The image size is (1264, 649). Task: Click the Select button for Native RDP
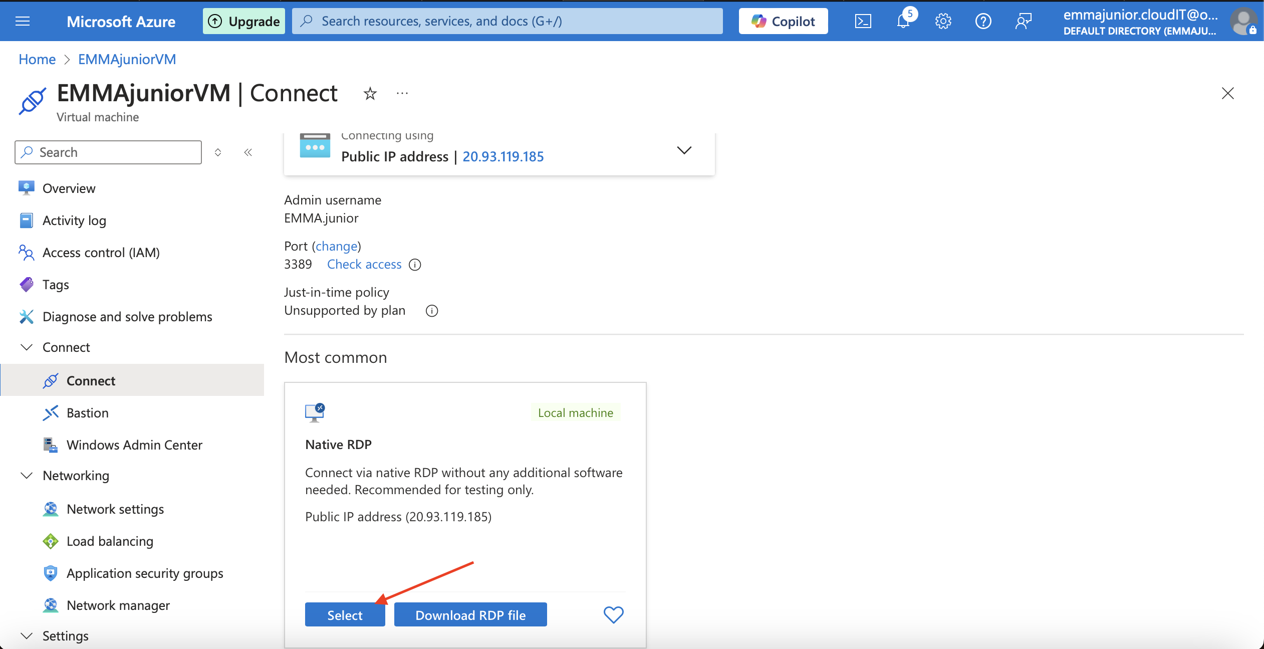point(345,615)
